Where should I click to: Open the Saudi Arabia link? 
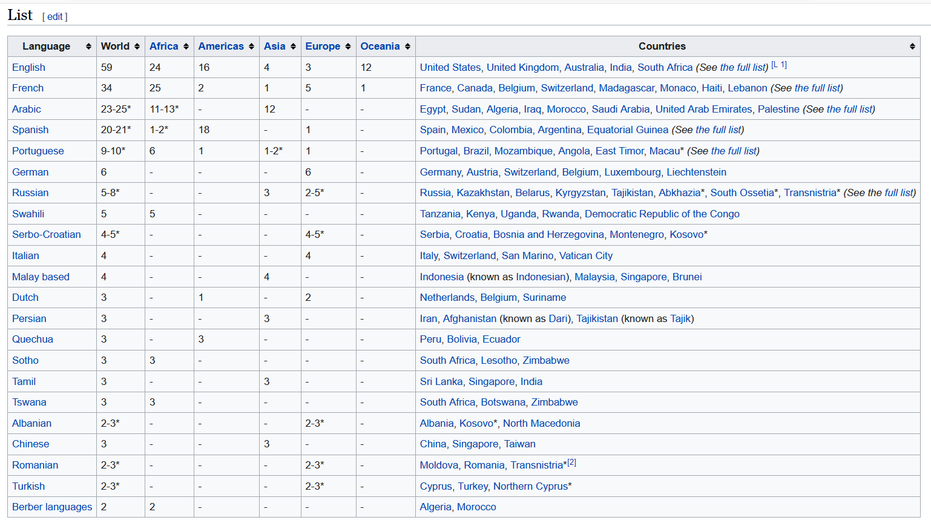coord(620,109)
